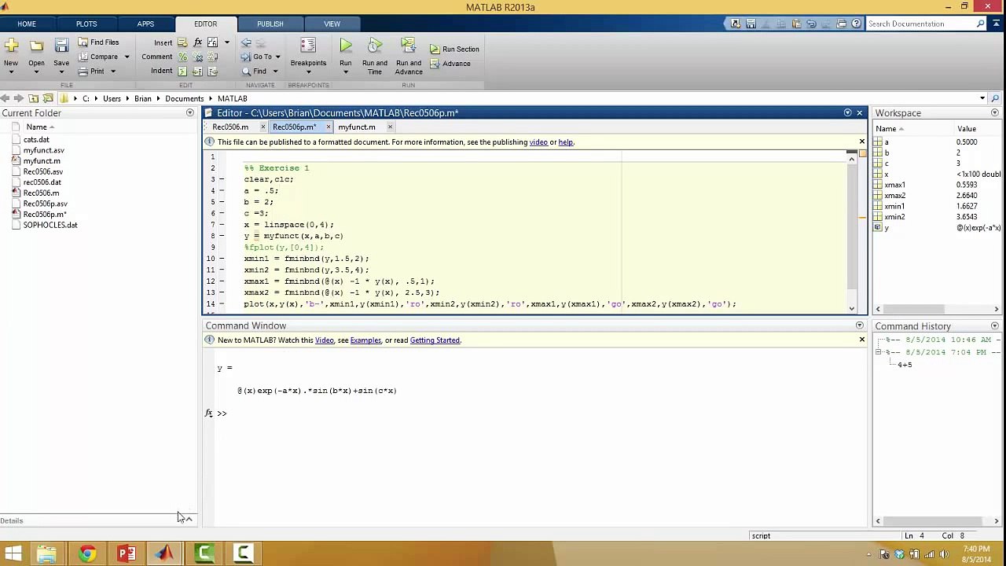Open Find Files tool

[x=98, y=42]
